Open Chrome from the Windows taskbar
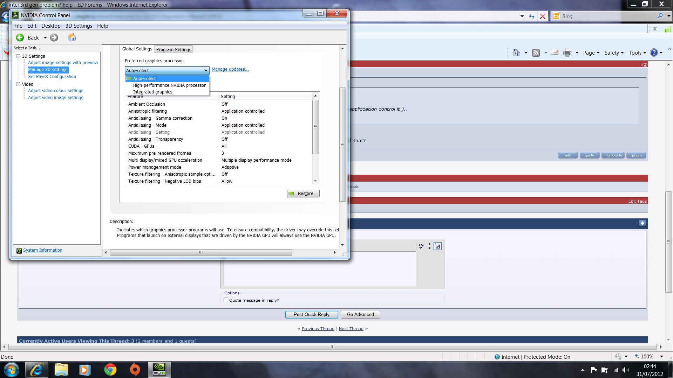This screenshot has width=673, height=378. click(x=110, y=370)
